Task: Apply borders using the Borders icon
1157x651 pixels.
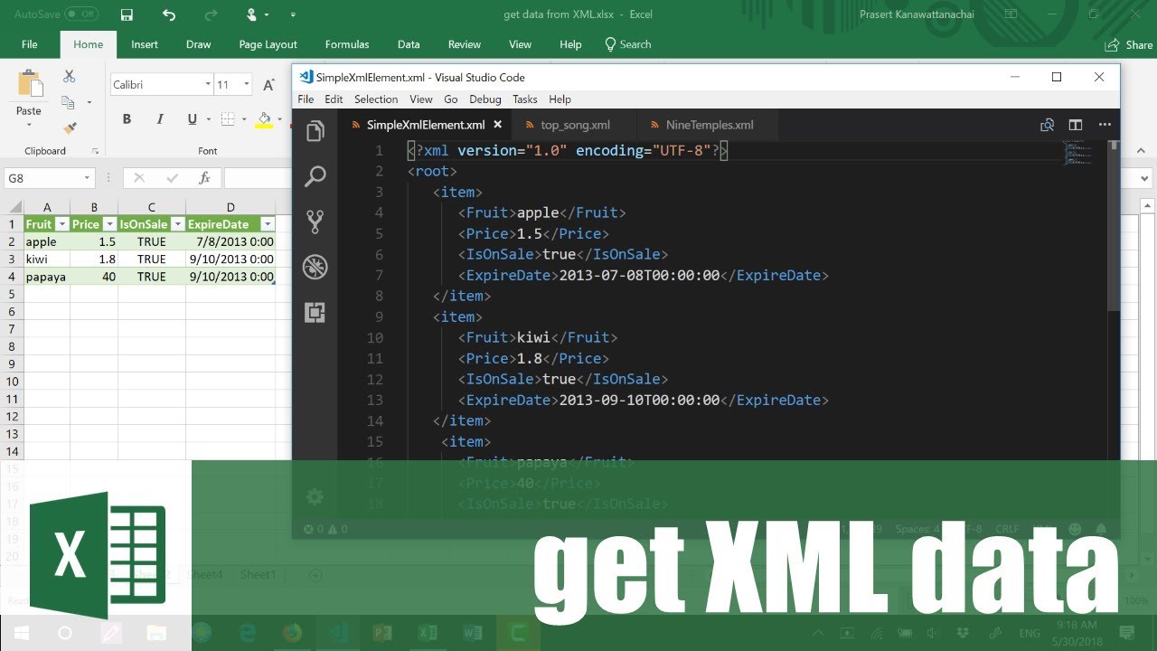Action: click(227, 119)
